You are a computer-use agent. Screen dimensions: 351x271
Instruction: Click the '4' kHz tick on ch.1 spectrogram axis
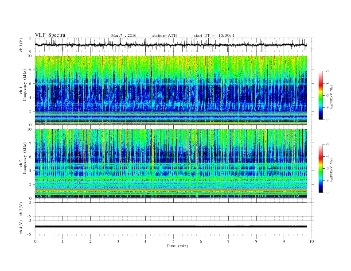coord(31,97)
